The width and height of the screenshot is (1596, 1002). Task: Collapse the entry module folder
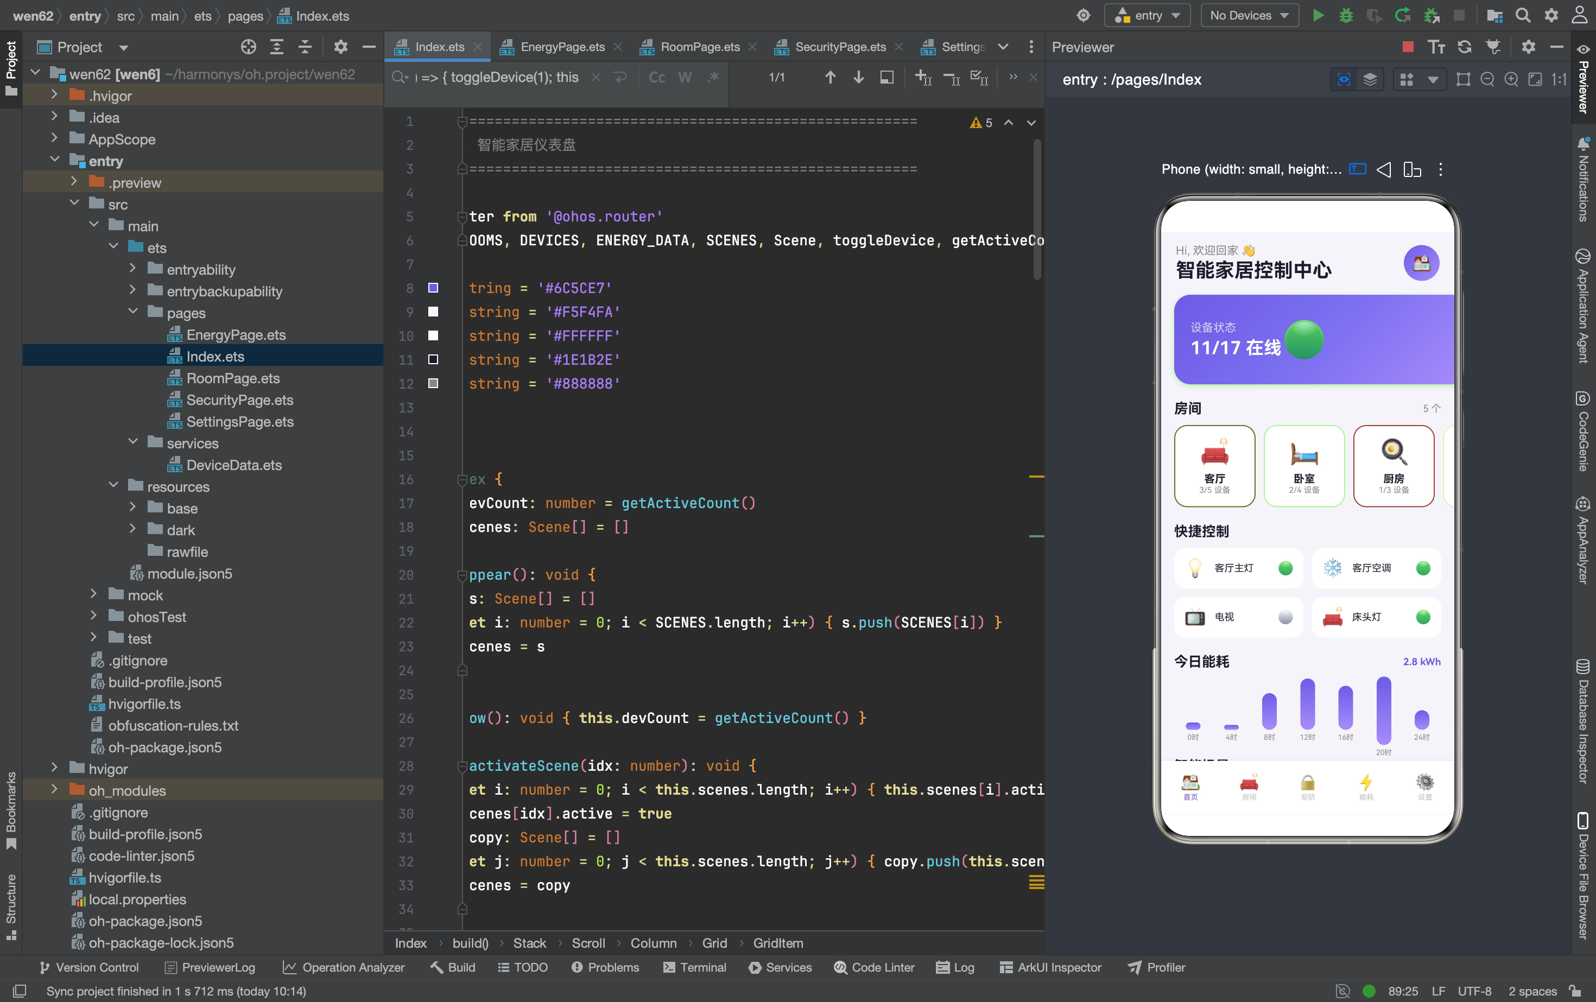tap(54, 160)
